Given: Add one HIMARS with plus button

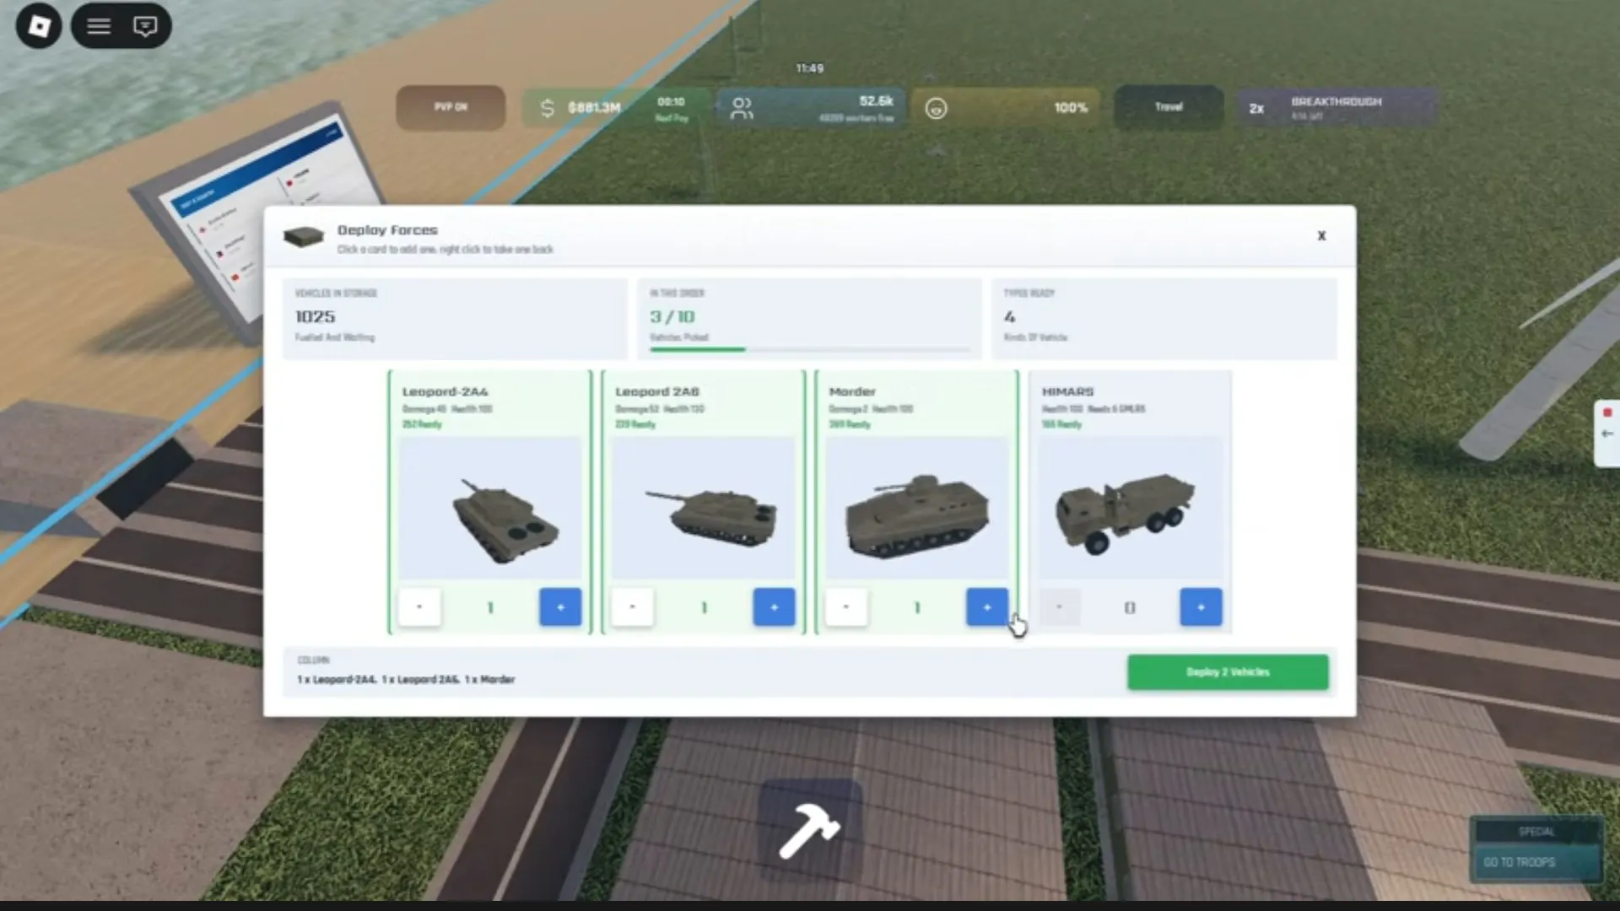Looking at the screenshot, I should coord(1201,607).
